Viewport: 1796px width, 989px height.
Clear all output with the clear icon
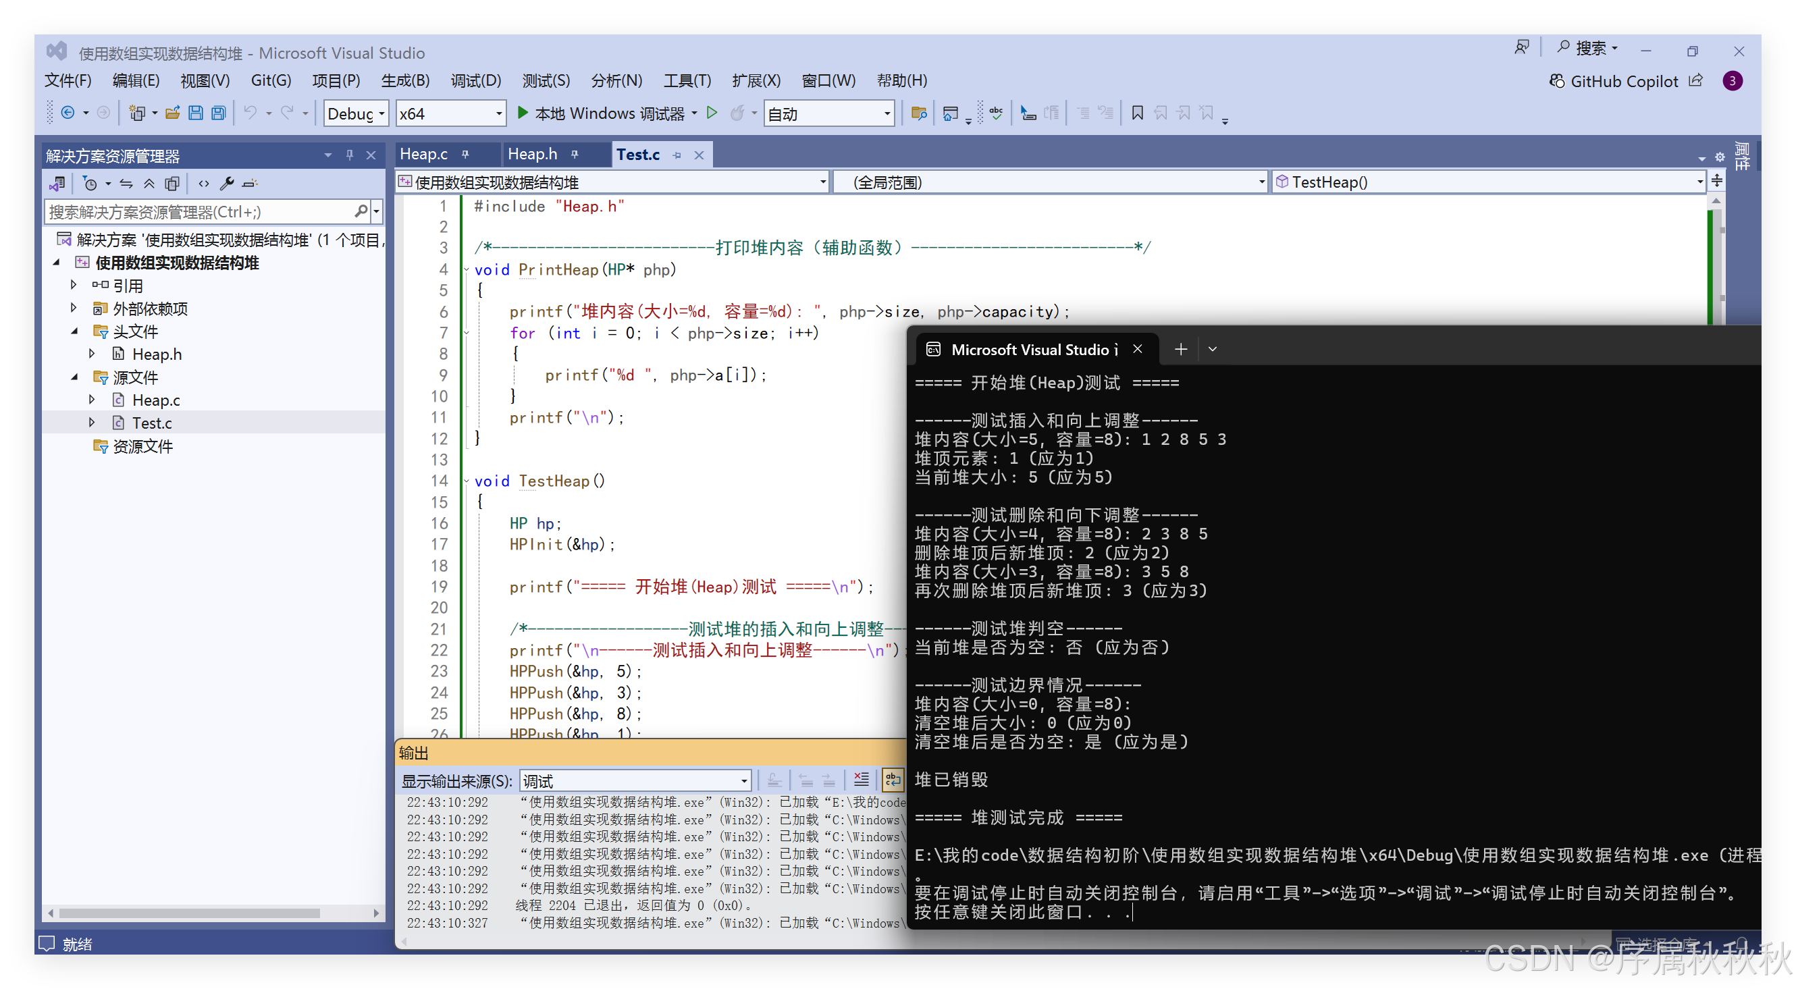pos(861,779)
